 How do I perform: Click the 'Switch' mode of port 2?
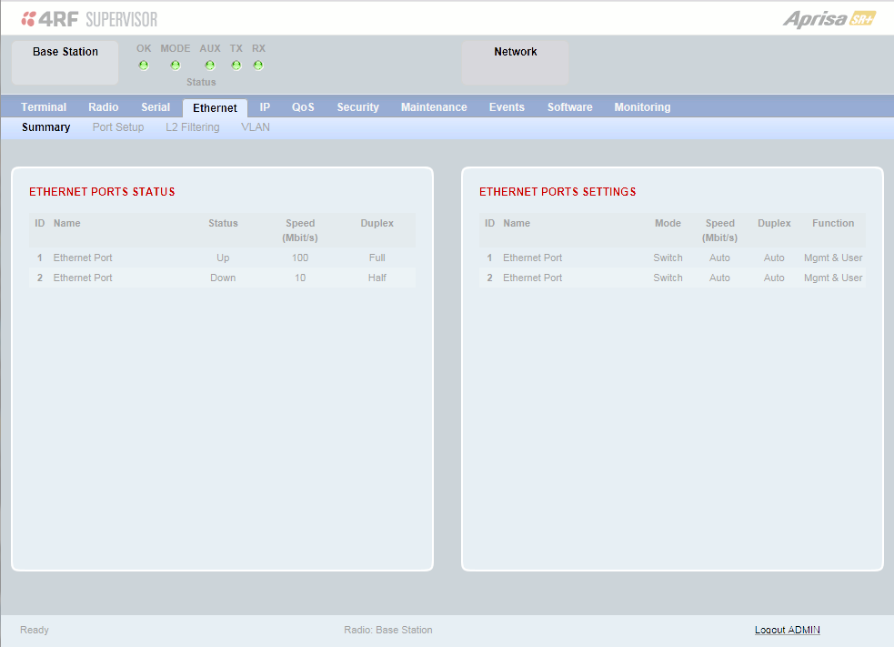click(x=668, y=278)
